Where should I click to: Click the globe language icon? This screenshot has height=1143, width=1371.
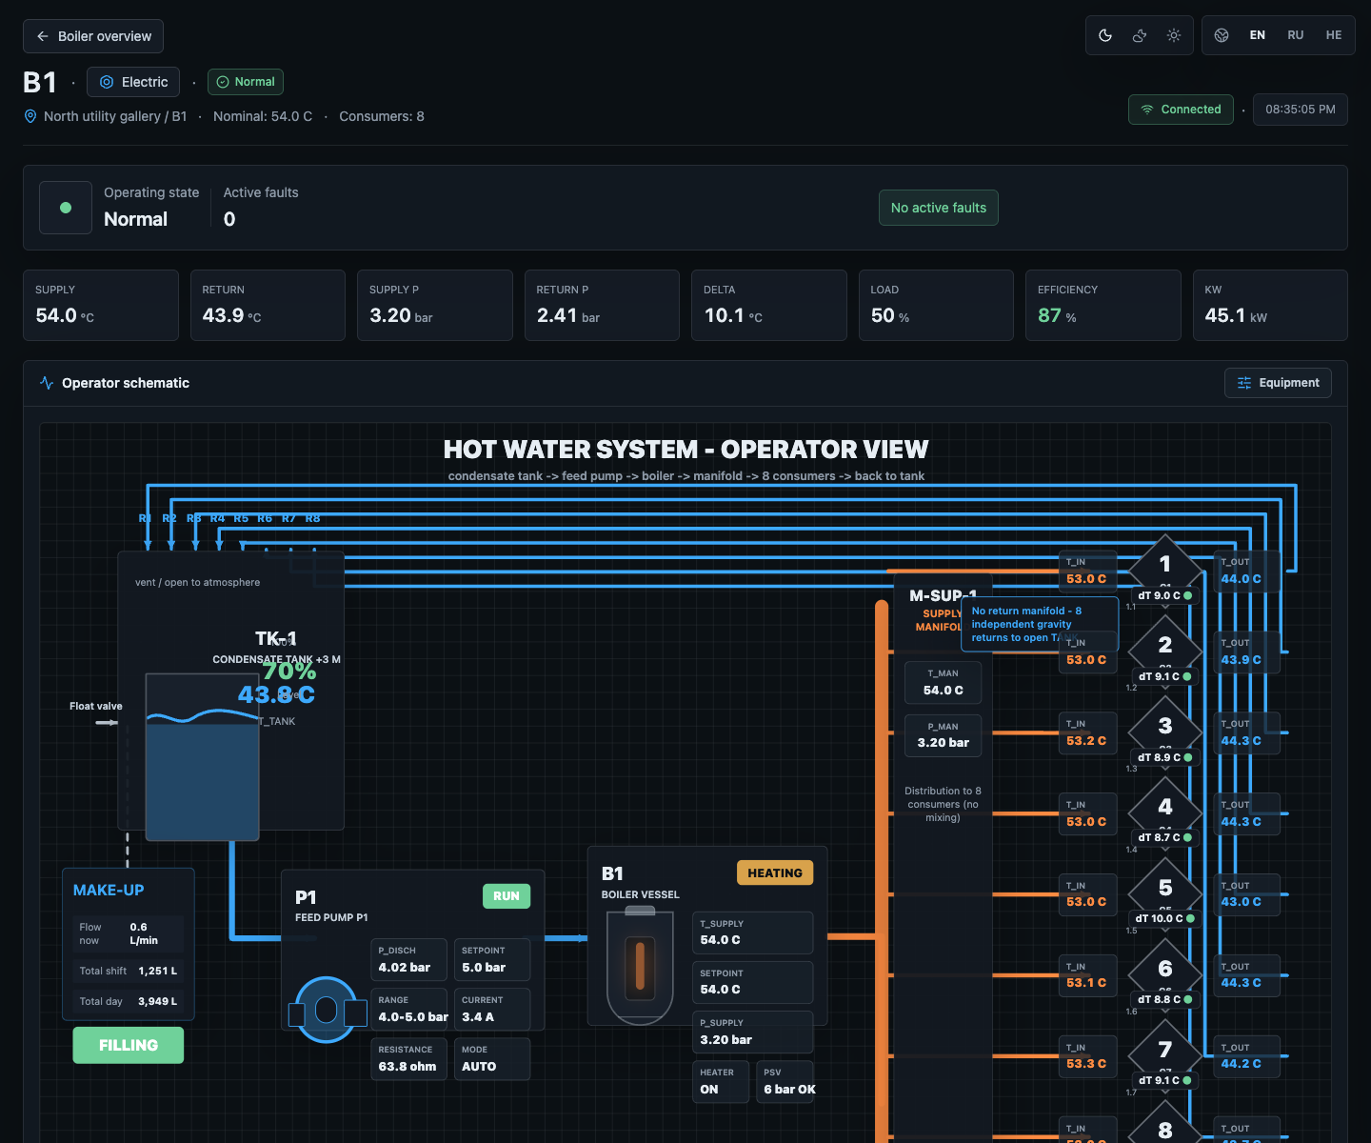point(1222,35)
